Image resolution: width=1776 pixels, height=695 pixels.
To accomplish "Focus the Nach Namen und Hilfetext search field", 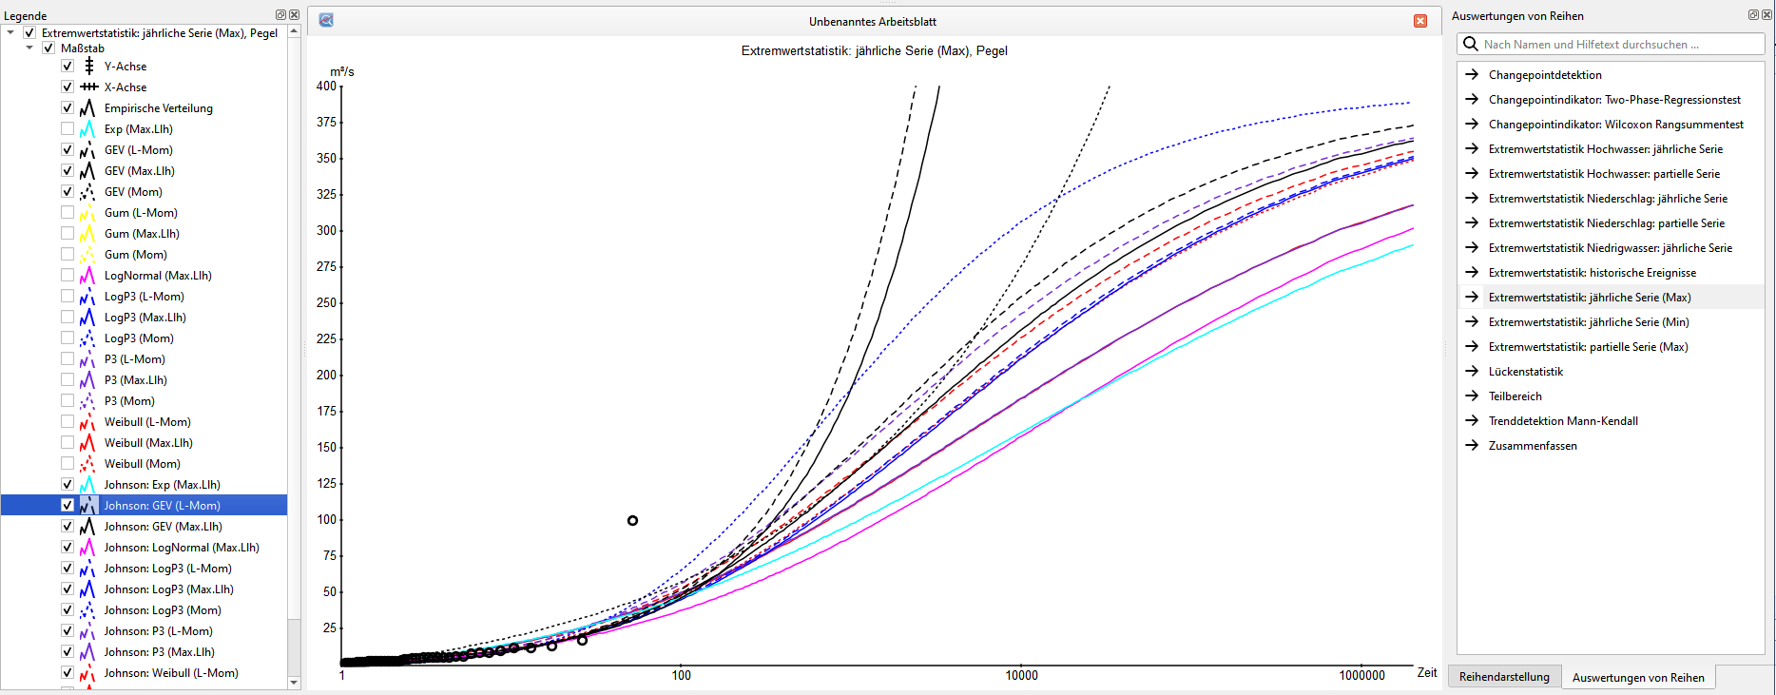I will (1611, 45).
